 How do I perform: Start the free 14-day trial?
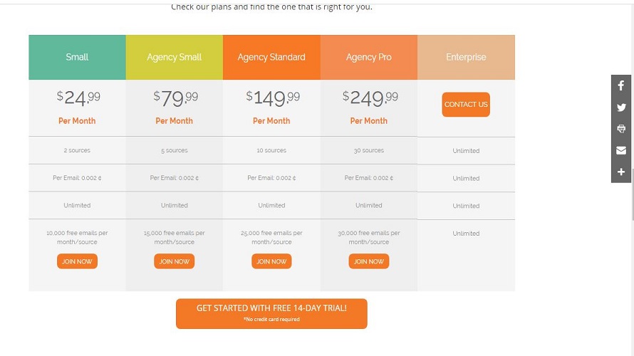pos(271,313)
